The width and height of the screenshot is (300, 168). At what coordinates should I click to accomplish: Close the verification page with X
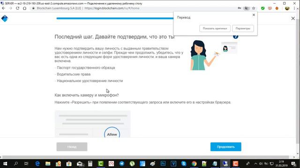point(293,18)
